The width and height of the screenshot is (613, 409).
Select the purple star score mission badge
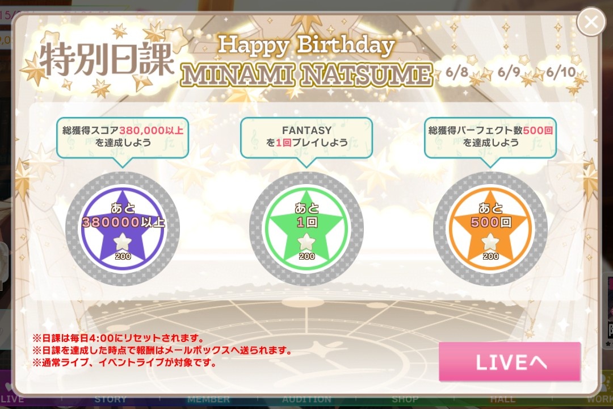click(x=123, y=228)
